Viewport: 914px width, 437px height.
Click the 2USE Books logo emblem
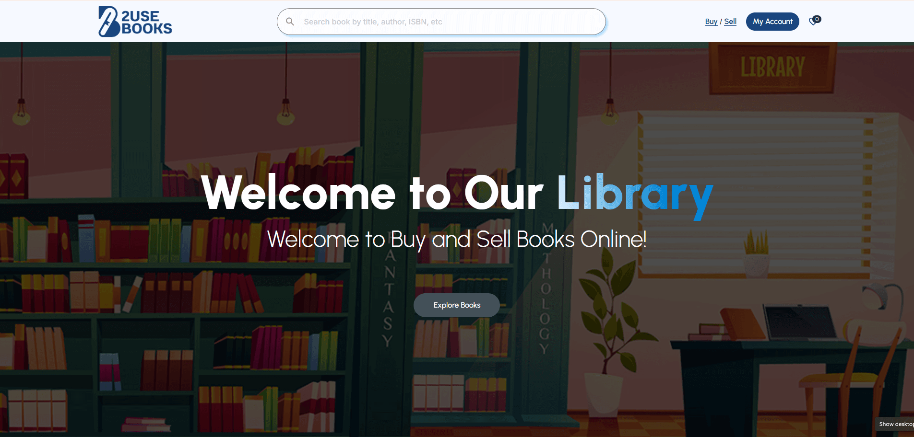109,22
